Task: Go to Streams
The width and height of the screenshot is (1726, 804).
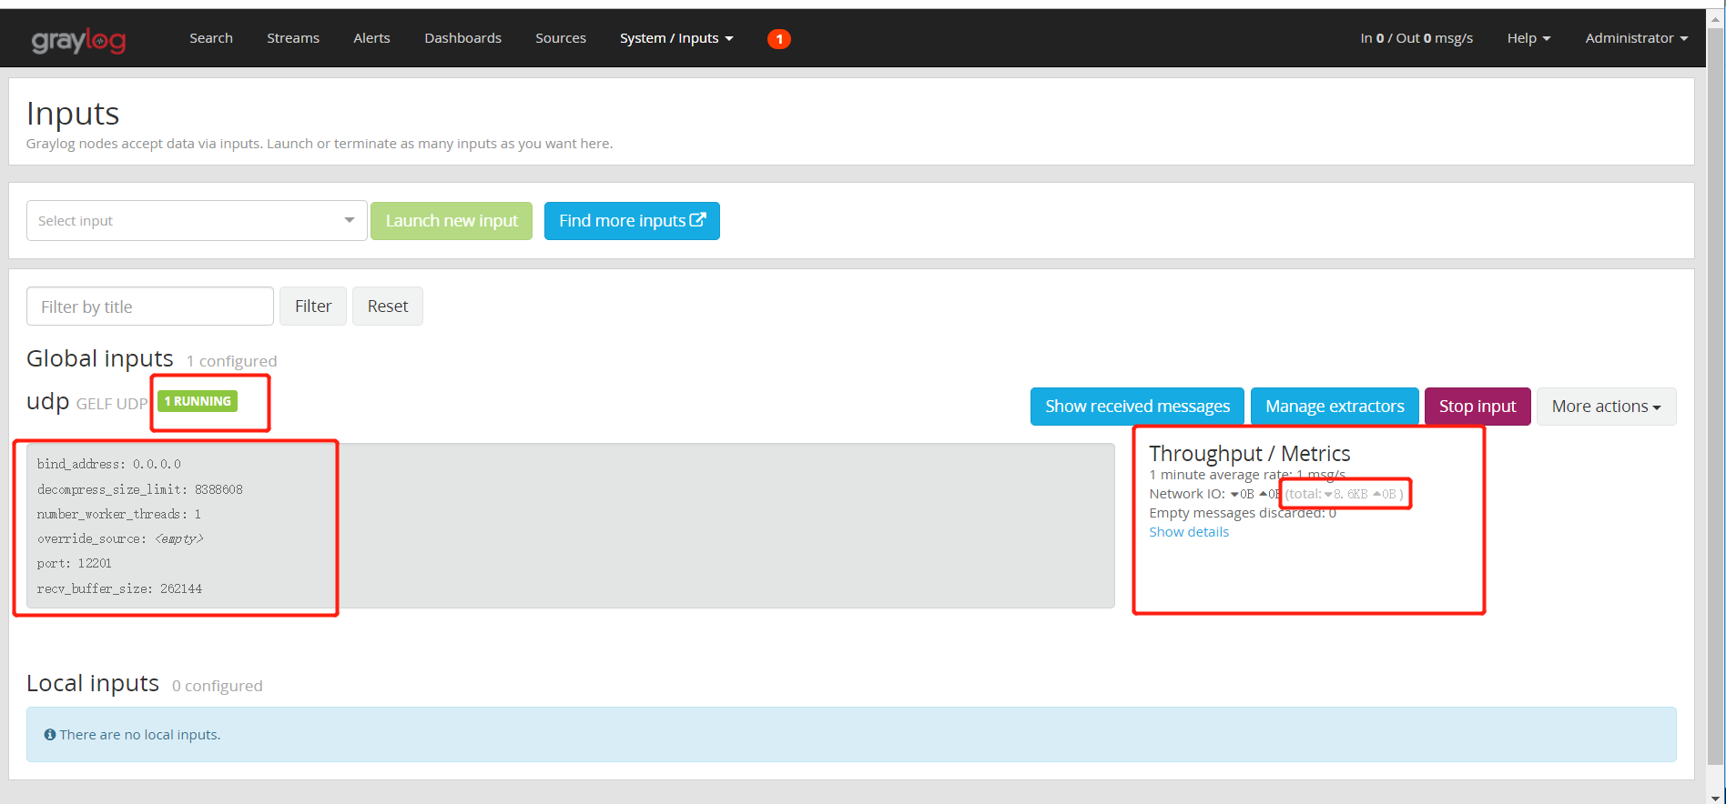Action: 293,38
